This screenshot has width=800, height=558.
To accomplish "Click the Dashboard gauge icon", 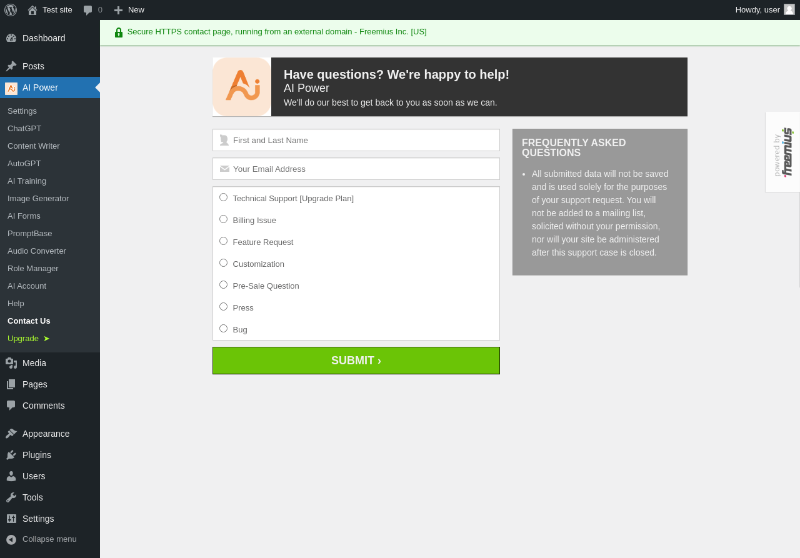I will coord(11,38).
